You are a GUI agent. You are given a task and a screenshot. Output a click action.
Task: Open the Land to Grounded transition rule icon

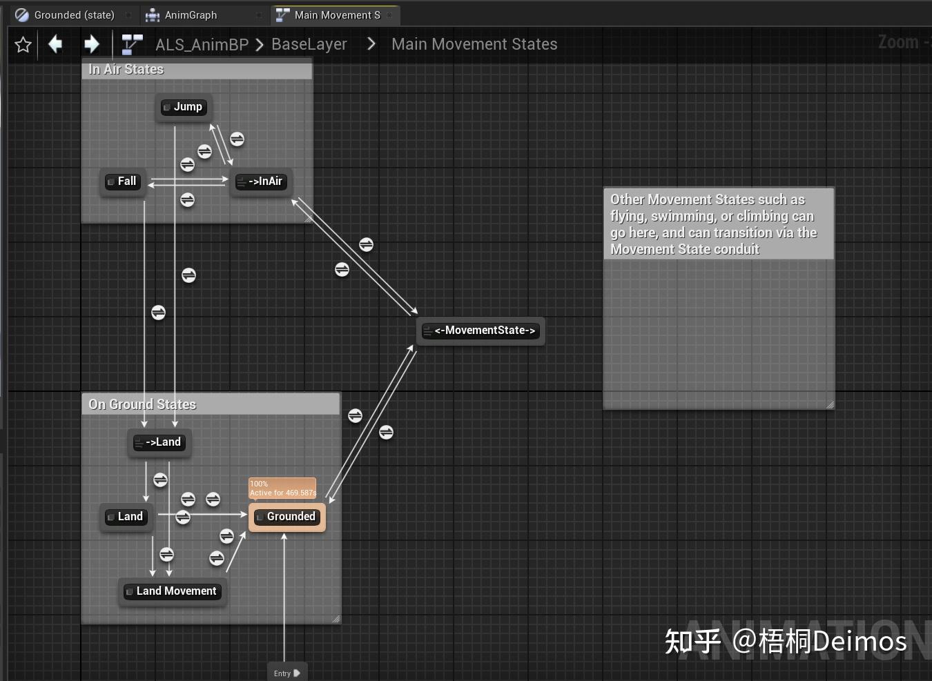183,517
